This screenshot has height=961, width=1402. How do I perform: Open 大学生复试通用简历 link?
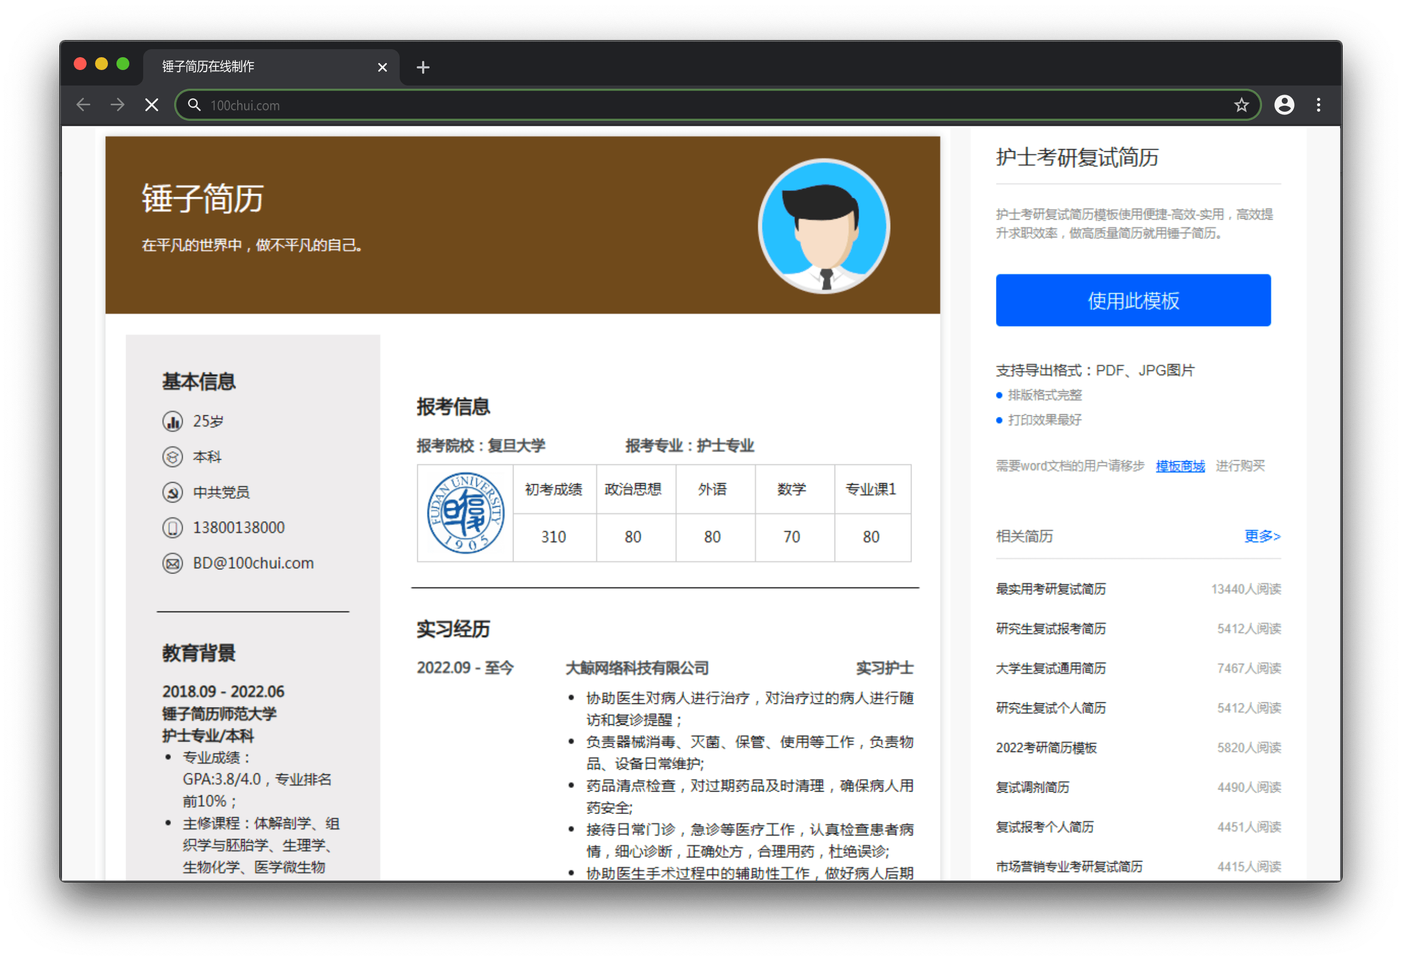pos(1050,668)
